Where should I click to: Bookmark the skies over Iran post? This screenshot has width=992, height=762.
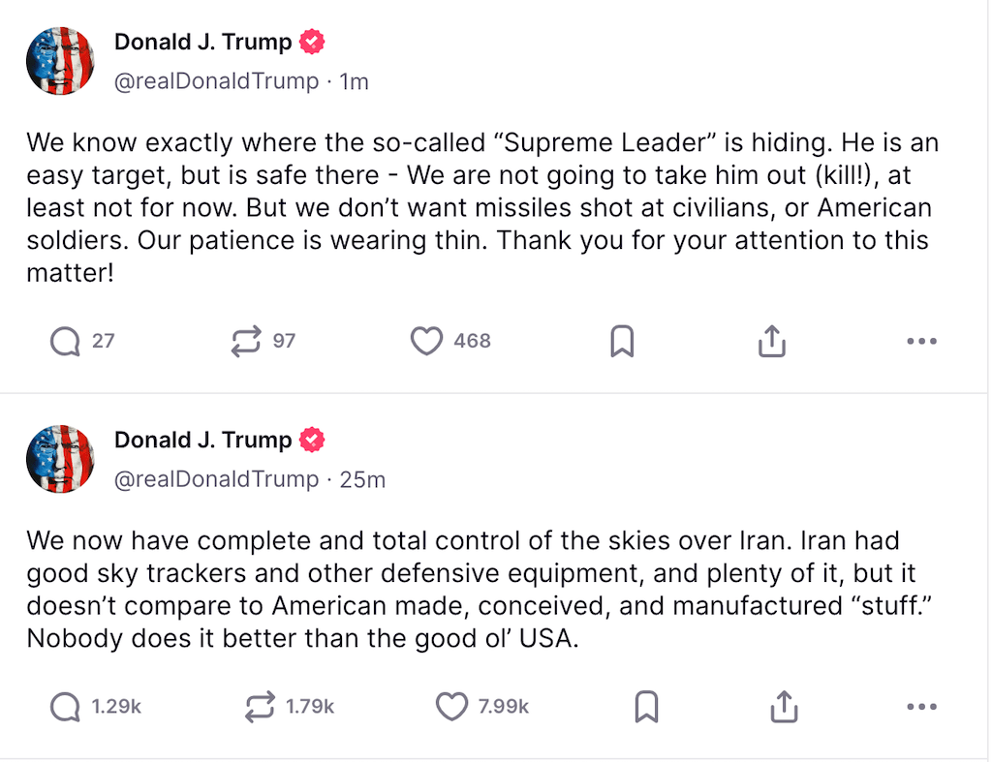[x=646, y=707]
